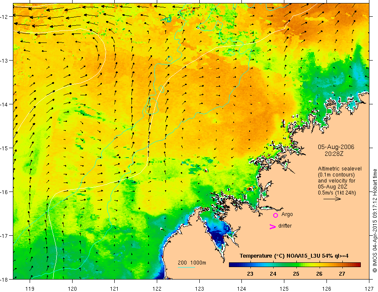Click the 'drifter' legend label
378x292 pixels.
coord(285,226)
